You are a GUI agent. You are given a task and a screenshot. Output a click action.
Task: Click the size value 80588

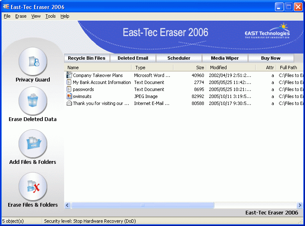point(198,103)
